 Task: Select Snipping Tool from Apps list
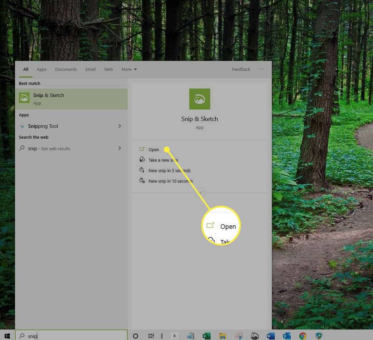pyautogui.click(x=71, y=126)
